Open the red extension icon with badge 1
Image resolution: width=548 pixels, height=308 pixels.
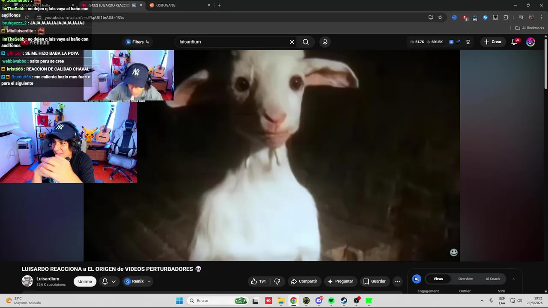(465, 18)
